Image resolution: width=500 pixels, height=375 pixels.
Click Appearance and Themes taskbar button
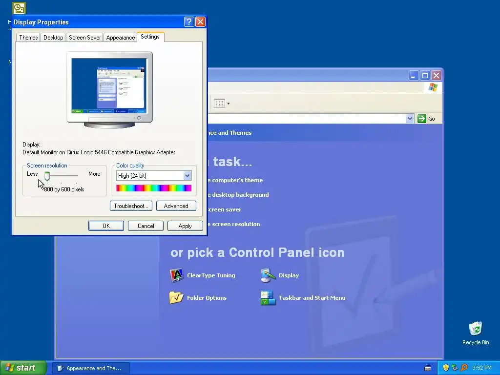tap(91, 368)
